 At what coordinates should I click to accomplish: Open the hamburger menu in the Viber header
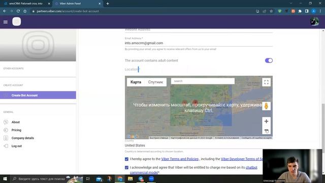click(x=6, y=22)
